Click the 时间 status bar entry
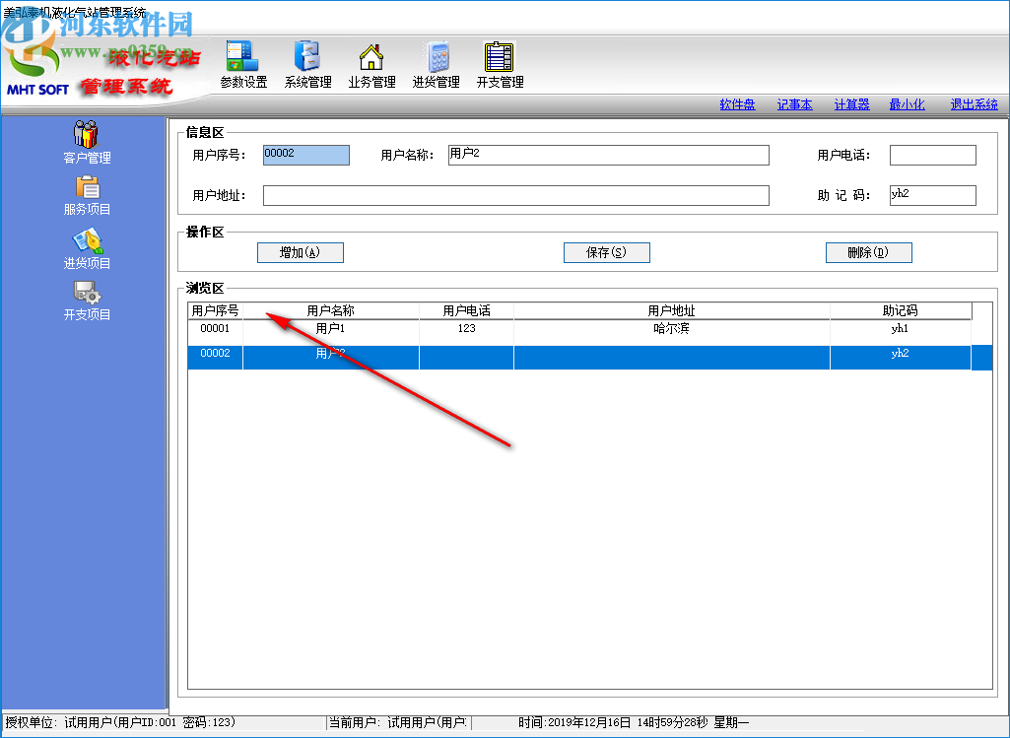 pyautogui.click(x=634, y=723)
